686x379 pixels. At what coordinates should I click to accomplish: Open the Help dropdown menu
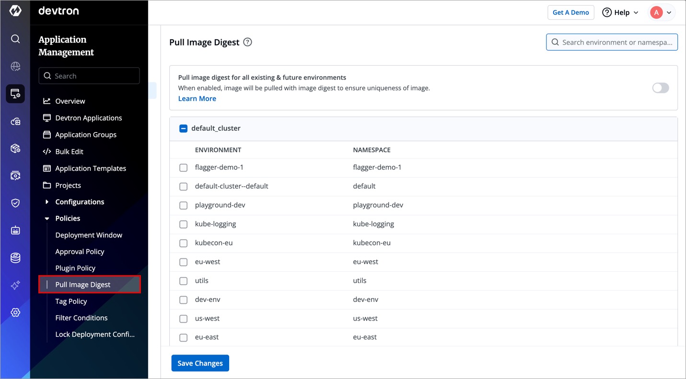[620, 12]
